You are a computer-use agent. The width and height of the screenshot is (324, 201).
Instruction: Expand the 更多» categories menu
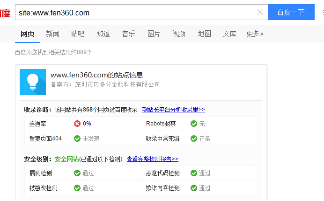point(255,34)
